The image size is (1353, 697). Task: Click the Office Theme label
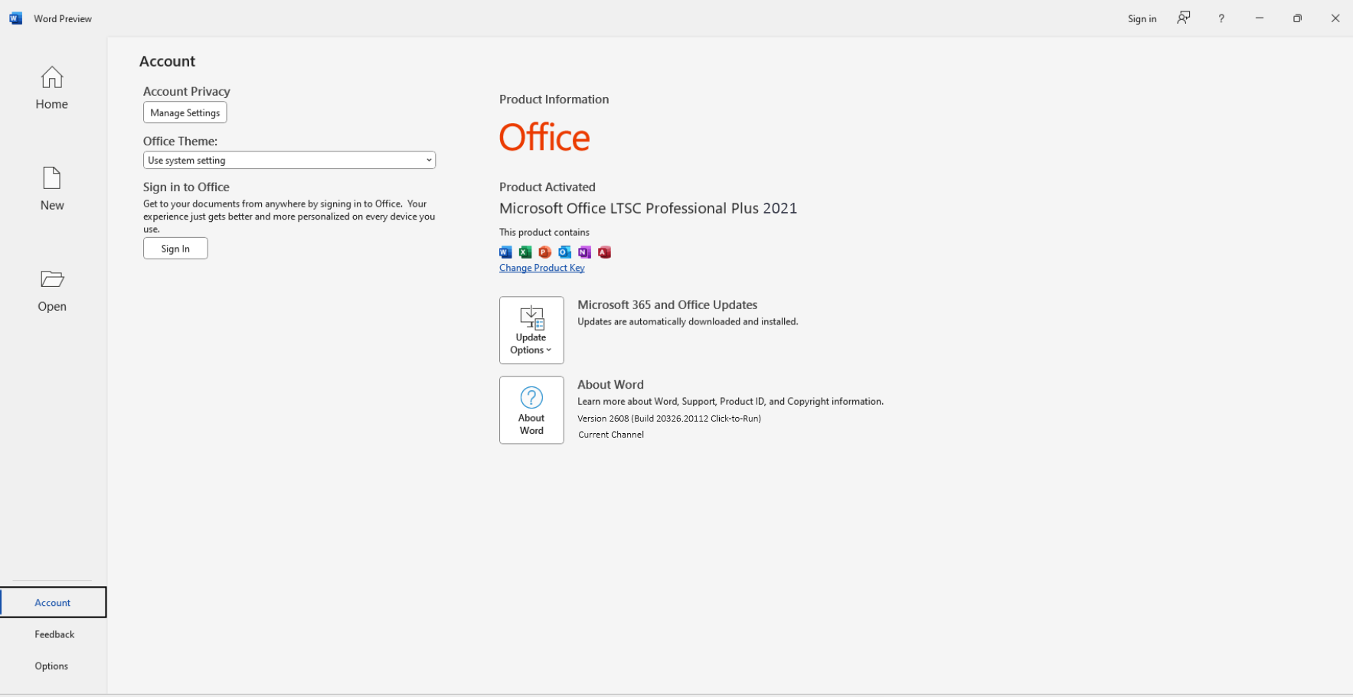(180, 141)
